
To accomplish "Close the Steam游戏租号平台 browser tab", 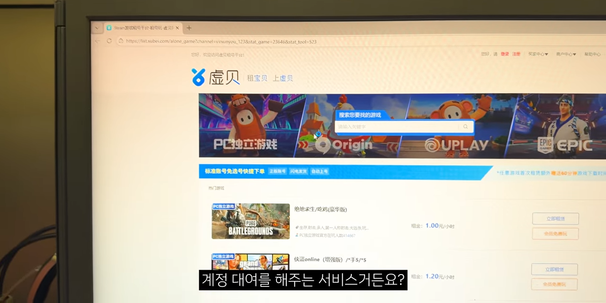I will [177, 28].
